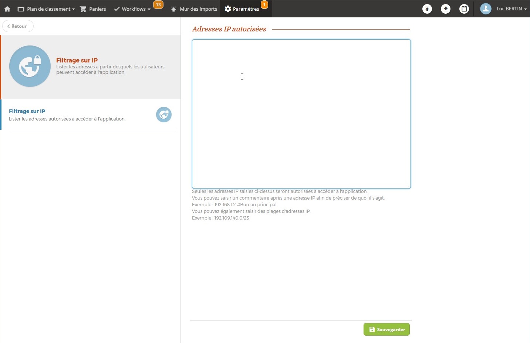
Task: Click the user avatar icon
Action: tap(486, 9)
